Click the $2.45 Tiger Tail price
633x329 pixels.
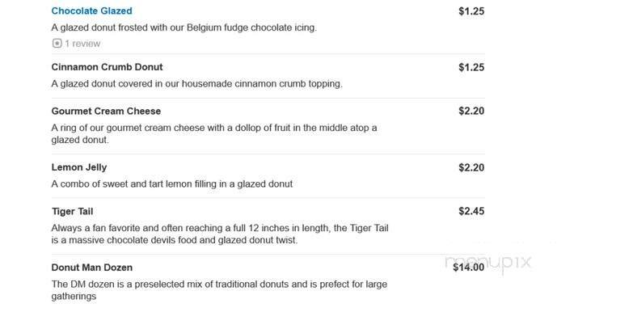pos(471,212)
